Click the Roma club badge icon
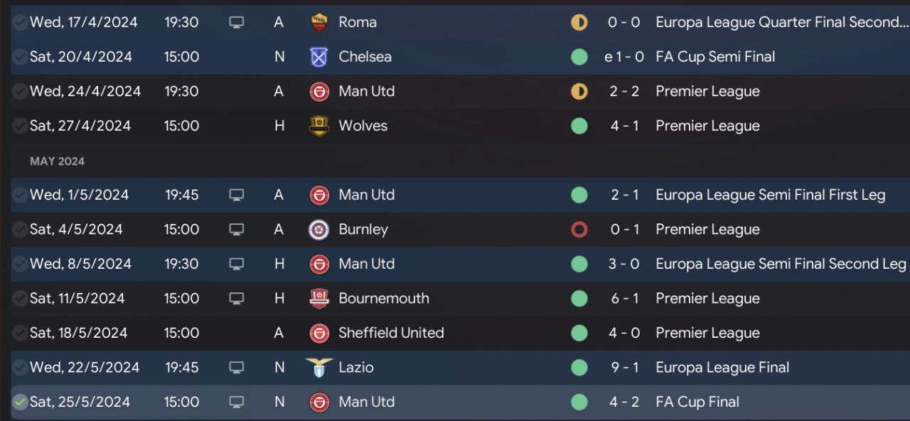The width and height of the screenshot is (910, 421). tap(319, 23)
